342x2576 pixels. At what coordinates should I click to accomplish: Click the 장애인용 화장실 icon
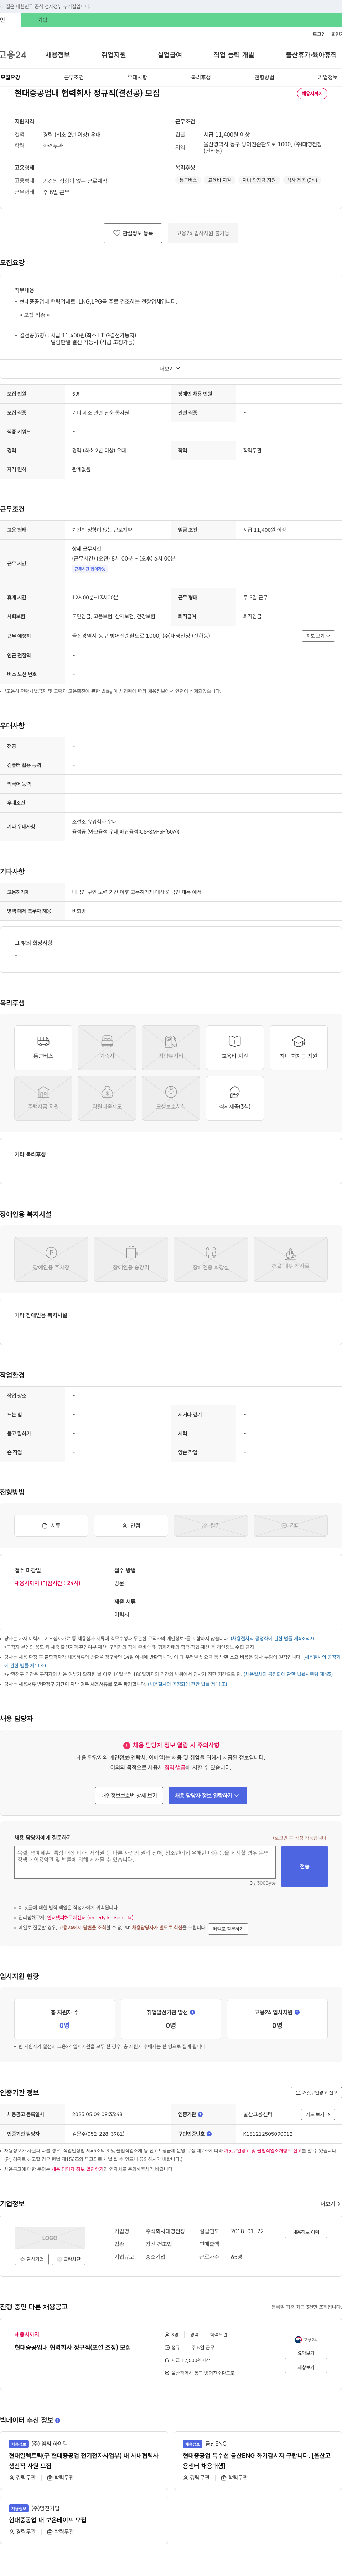211,1259
